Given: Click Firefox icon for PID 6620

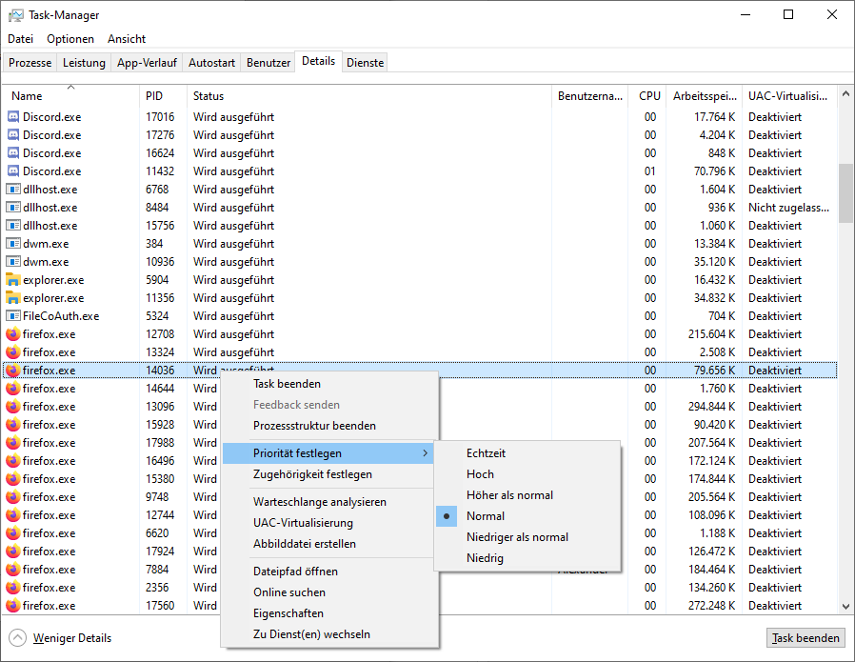Looking at the screenshot, I should click(13, 532).
